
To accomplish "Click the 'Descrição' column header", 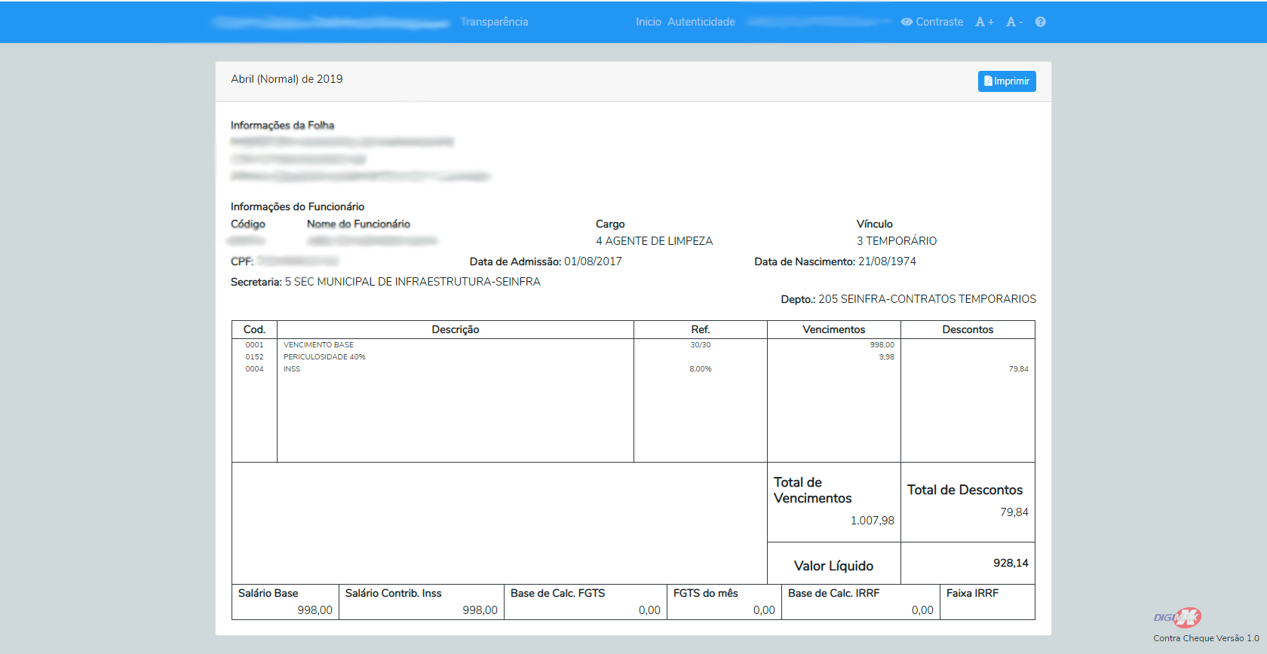I will pos(456,329).
